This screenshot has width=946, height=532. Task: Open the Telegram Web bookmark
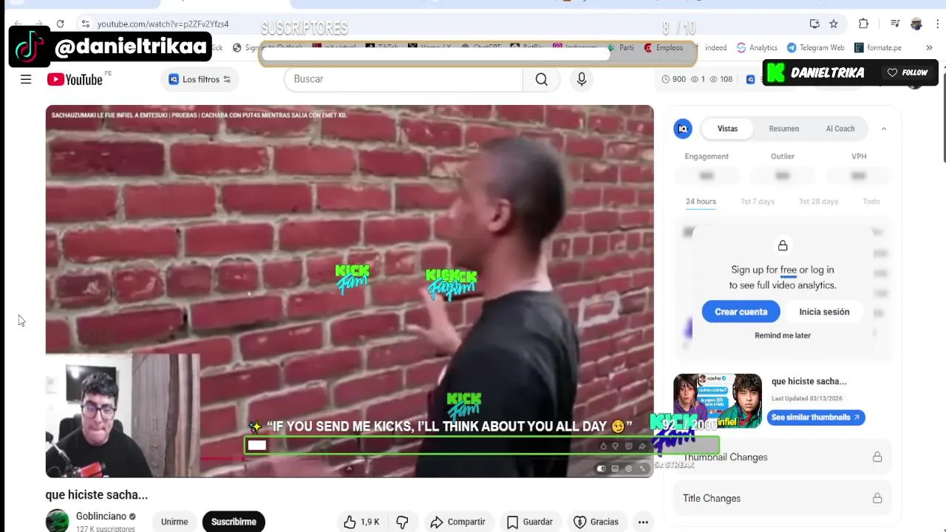(815, 47)
